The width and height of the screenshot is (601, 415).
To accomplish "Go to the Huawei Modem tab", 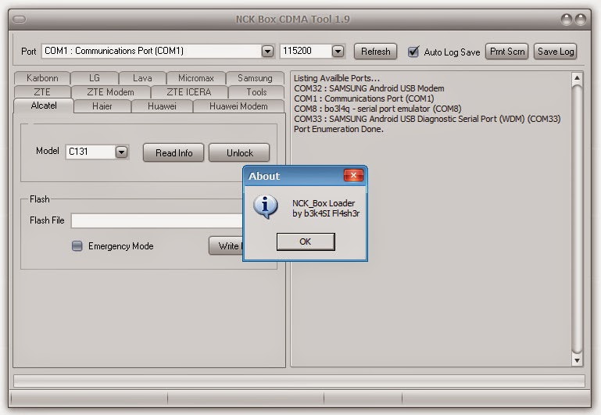I will [x=238, y=106].
